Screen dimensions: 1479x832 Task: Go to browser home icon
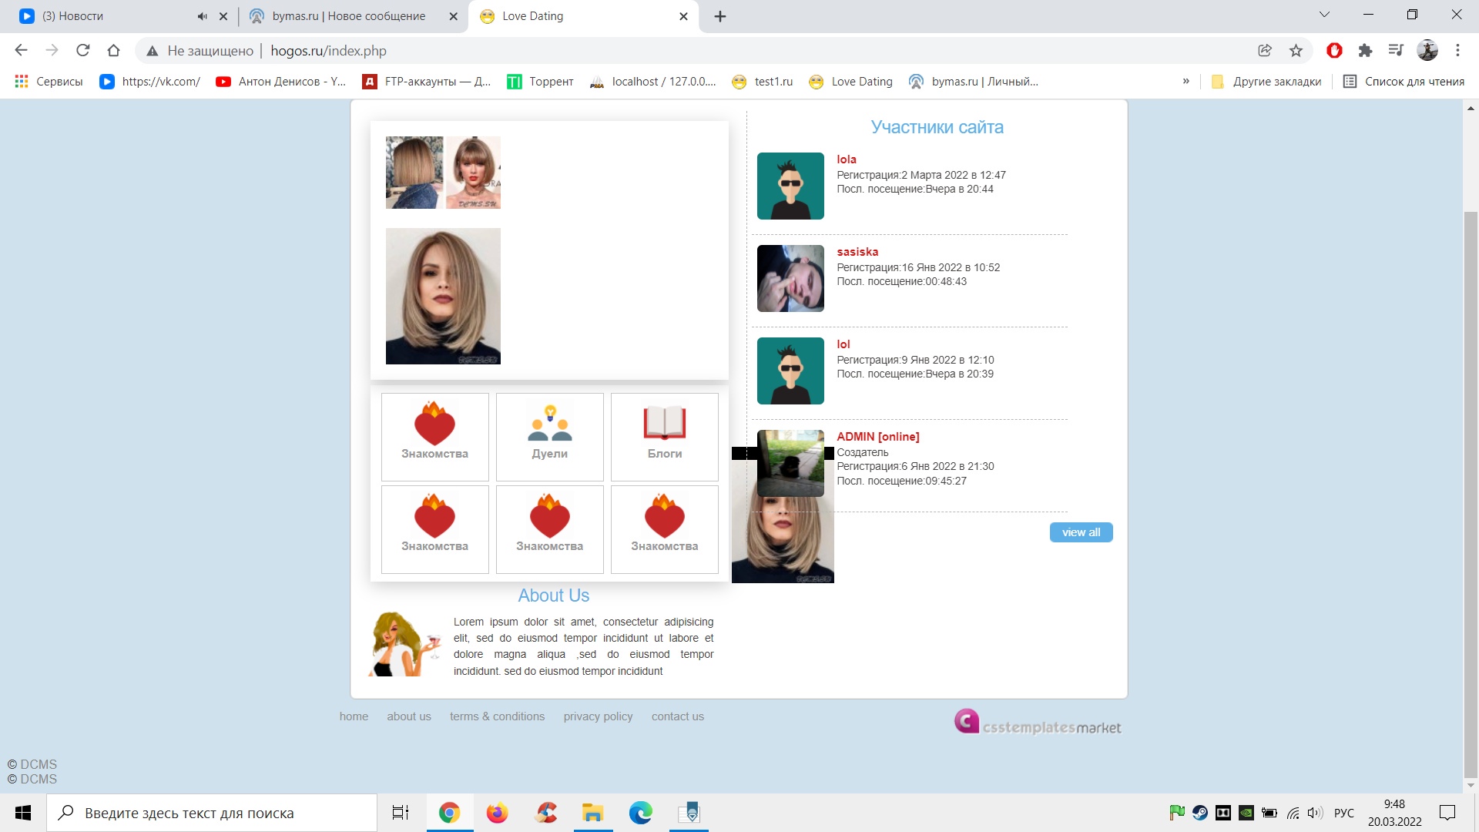point(114,51)
